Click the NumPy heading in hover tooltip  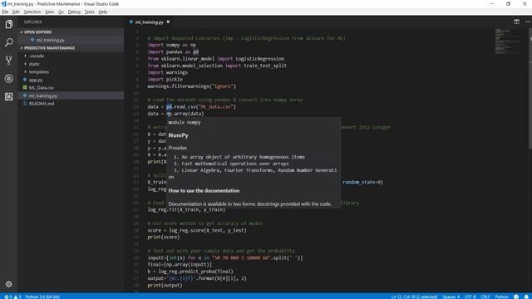pyautogui.click(x=178, y=135)
